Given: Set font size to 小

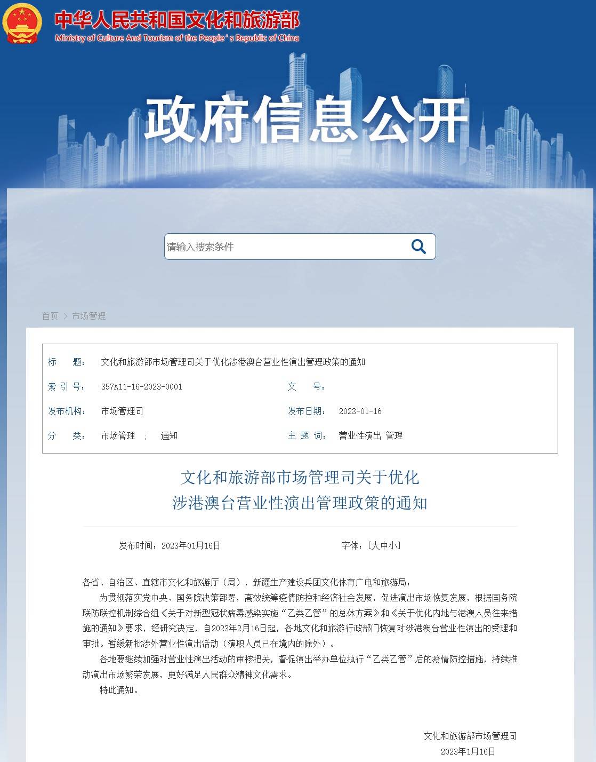Looking at the screenshot, I should coord(392,545).
